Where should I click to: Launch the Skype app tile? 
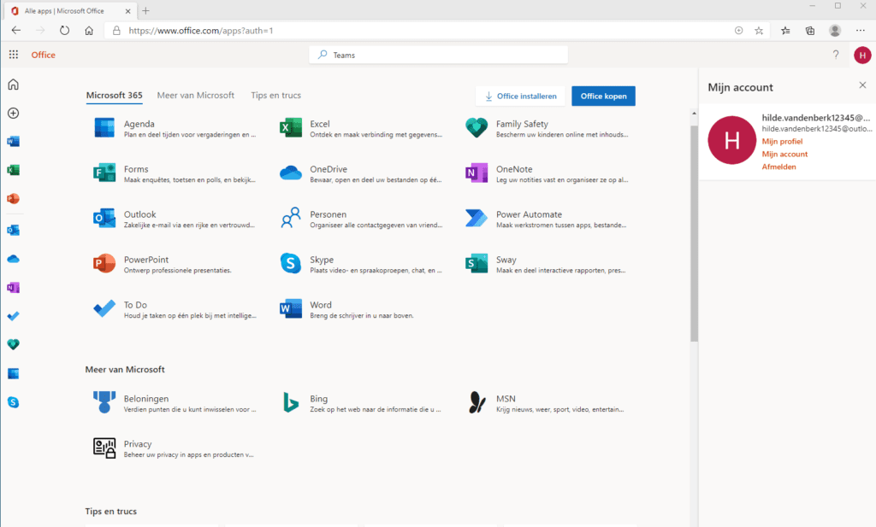pyautogui.click(x=361, y=264)
